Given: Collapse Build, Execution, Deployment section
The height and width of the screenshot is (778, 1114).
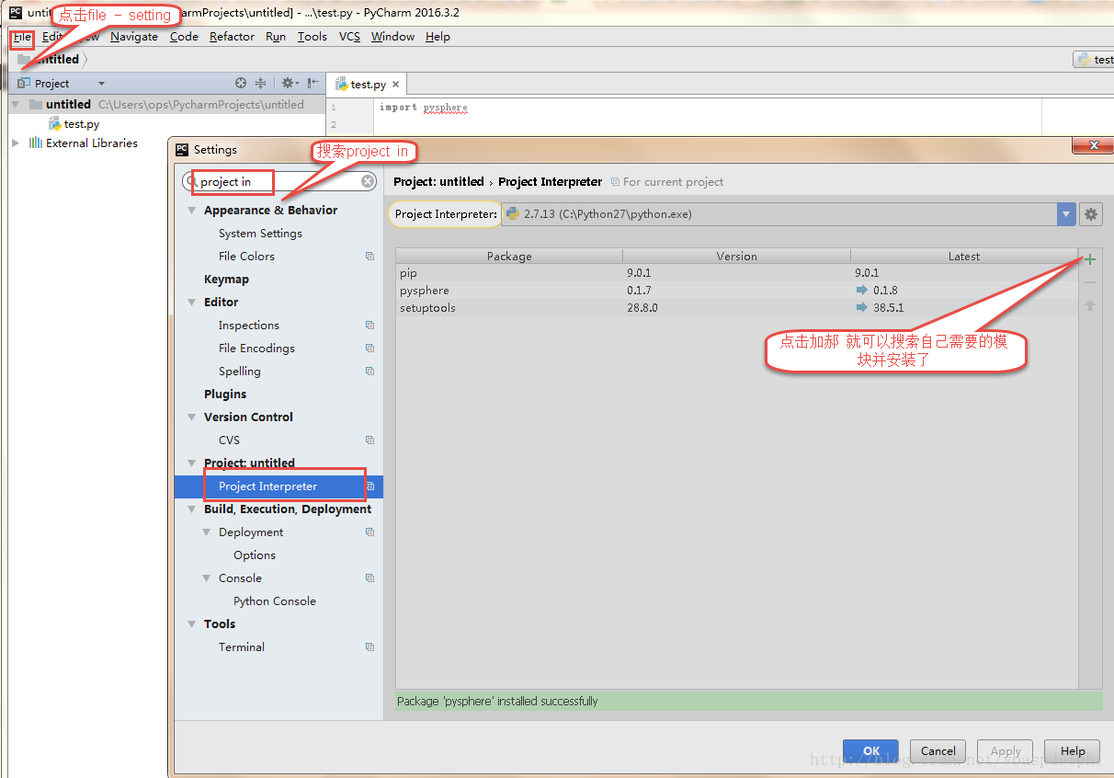Looking at the screenshot, I should [x=192, y=509].
